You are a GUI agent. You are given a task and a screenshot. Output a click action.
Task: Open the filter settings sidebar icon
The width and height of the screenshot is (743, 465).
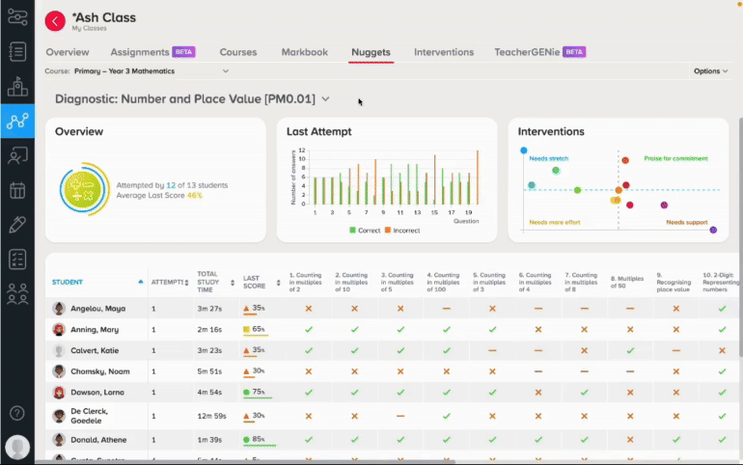click(x=17, y=17)
